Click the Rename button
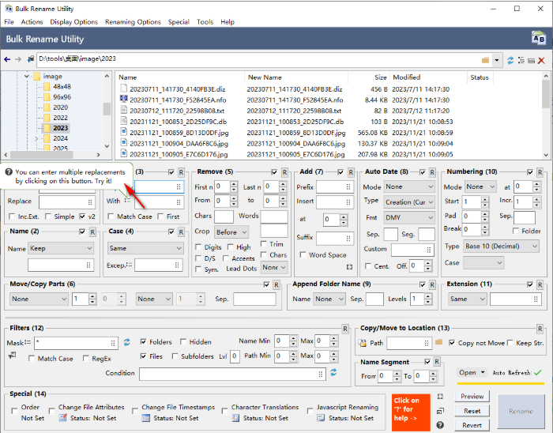The image size is (553, 433). [x=521, y=411]
